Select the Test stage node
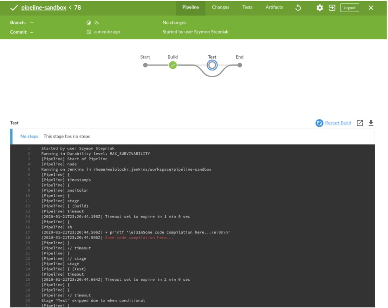Screen dimensions: 388x308 [212, 65]
